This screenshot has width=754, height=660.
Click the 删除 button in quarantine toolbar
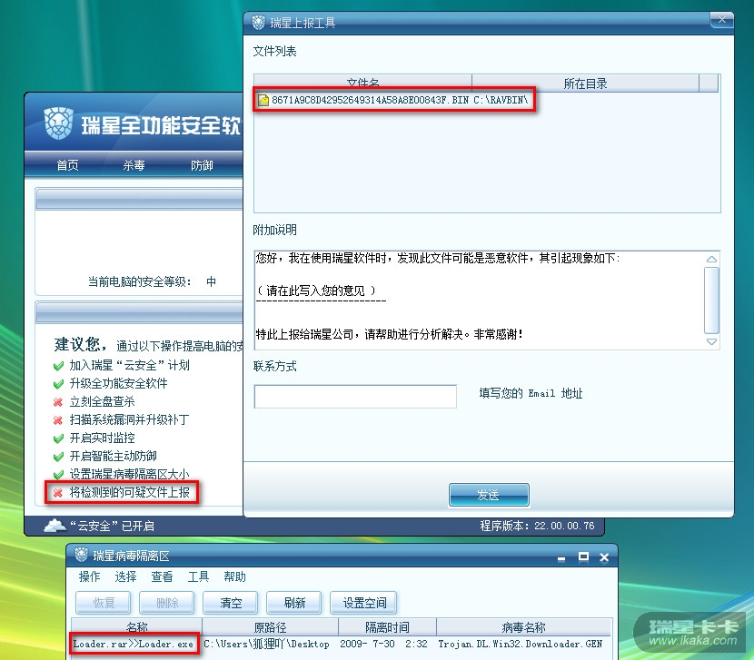click(x=167, y=603)
